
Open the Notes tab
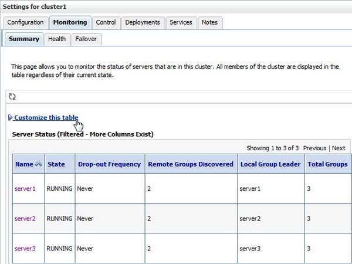tap(209, 22)
